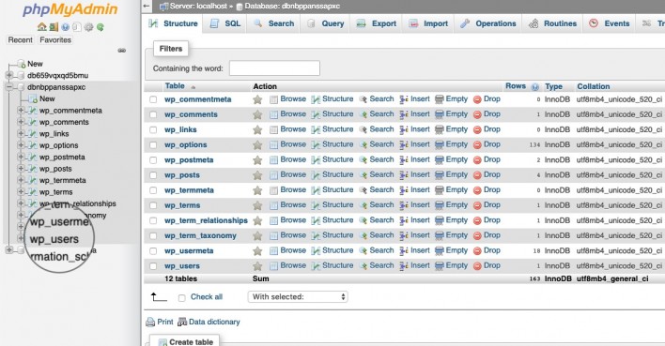Expand wp_comments in sidebar tree

click(21, 122)
